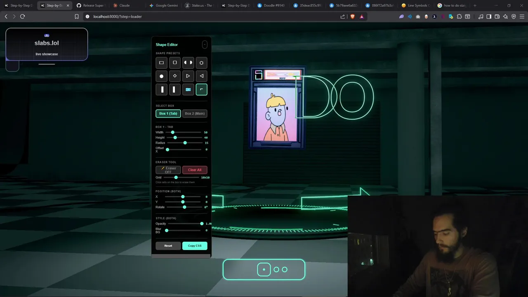Screen dimensions: 528x297
Task: Open the browser extensions puzzle icon
Action: click(459, 16)
